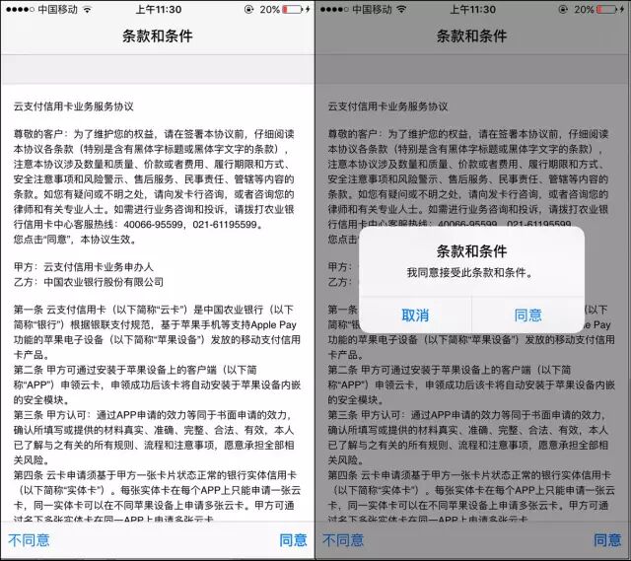The width and height of the screenshot is (631, 561).
Task: Tap left screen's 尊敬的客户 paragraph opening
Action: pyautogui.click(x=154, y=134)
